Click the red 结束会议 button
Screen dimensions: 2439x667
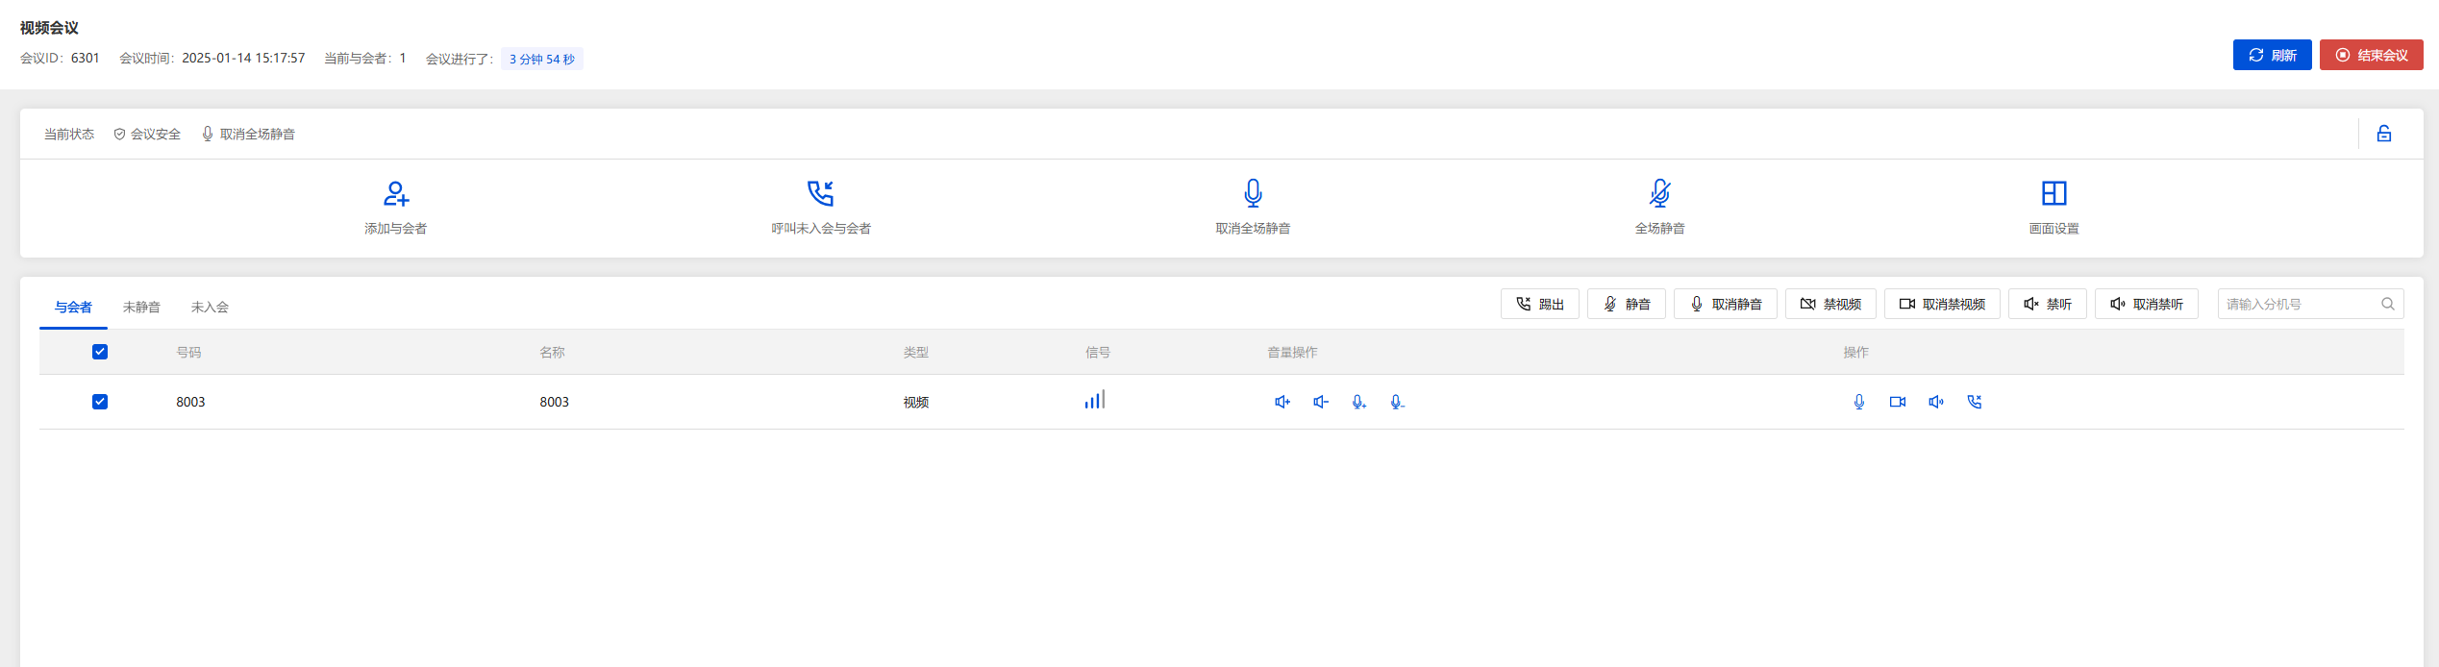[x=2371, y=55]
